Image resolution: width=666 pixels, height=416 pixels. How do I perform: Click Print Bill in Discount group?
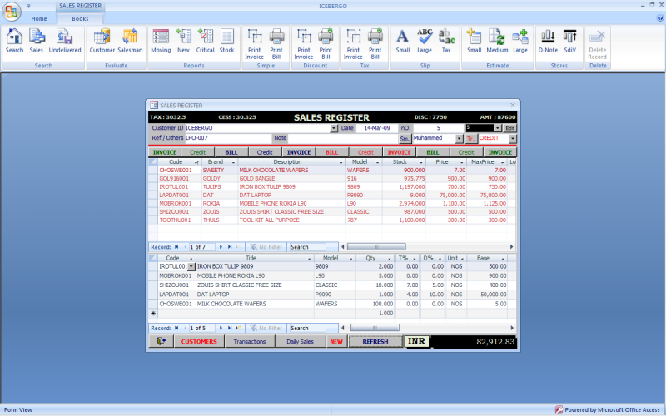coord(326,44)
